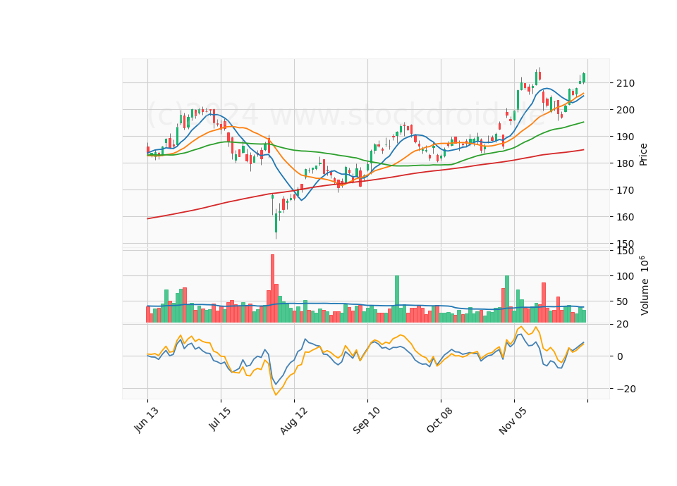Click the "Oct 08" date axis label
This screenshot has height=486, width=677.
tap(440, 420)
